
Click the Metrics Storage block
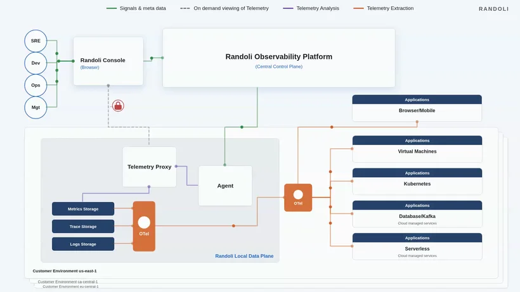pyautogui.click(x=83, y=209)
